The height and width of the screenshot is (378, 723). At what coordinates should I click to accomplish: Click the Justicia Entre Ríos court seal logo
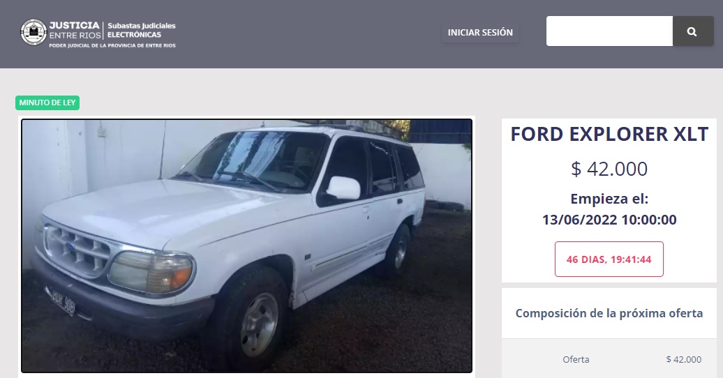click(33, 32)
